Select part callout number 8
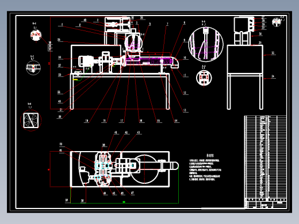 [x=185, y=22]
